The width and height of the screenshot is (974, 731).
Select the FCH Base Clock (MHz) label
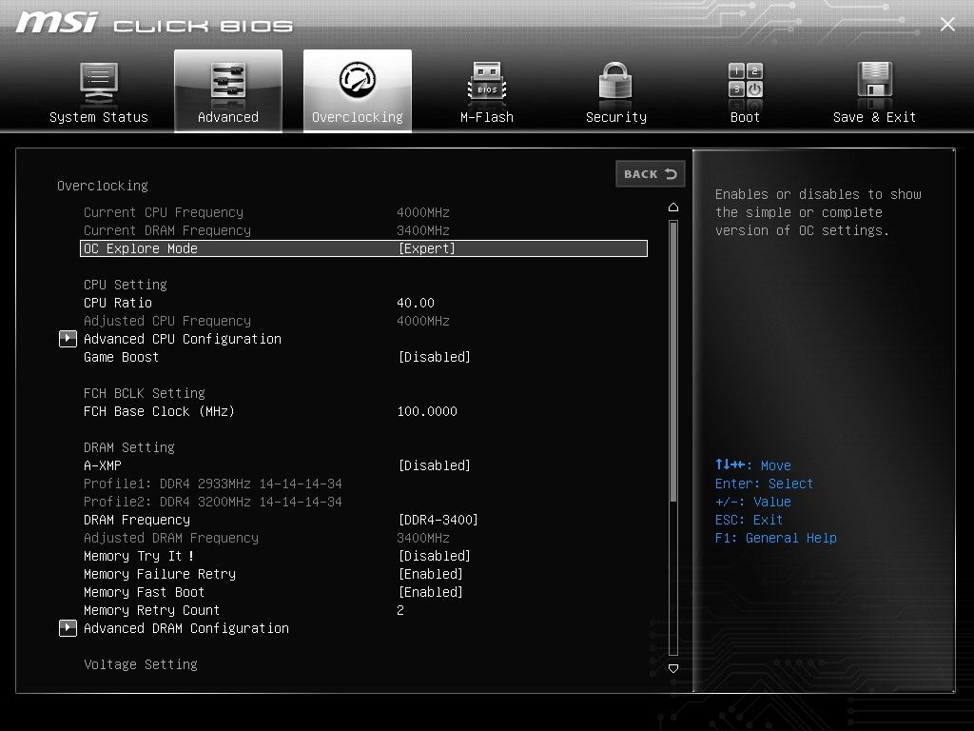tap(159, 411)
